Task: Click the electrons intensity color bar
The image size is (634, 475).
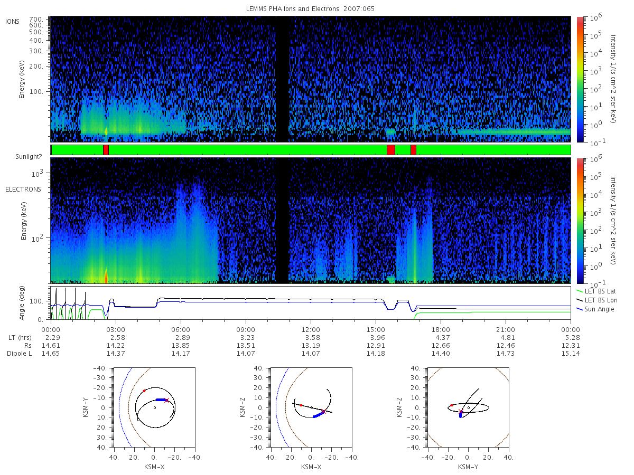Action: click(580, 220)
